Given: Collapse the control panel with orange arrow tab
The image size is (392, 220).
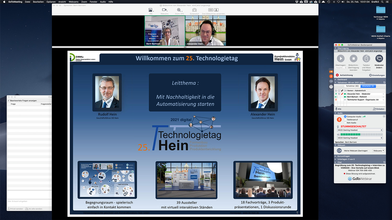Looking at the screenshot, I should (x=331, y=71).
